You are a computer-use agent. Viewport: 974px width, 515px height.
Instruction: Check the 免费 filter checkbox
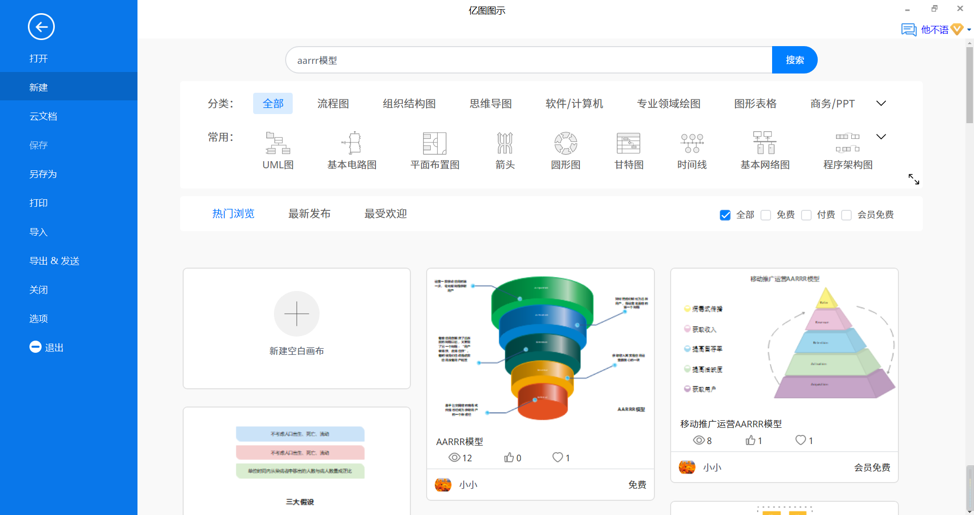pos(766,215)
